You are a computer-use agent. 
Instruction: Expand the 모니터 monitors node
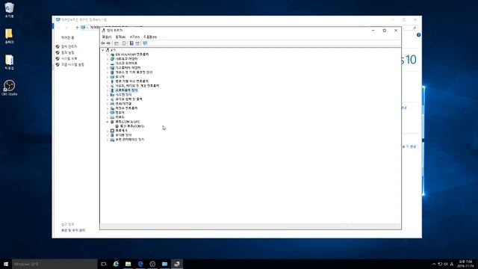point(108,77)
